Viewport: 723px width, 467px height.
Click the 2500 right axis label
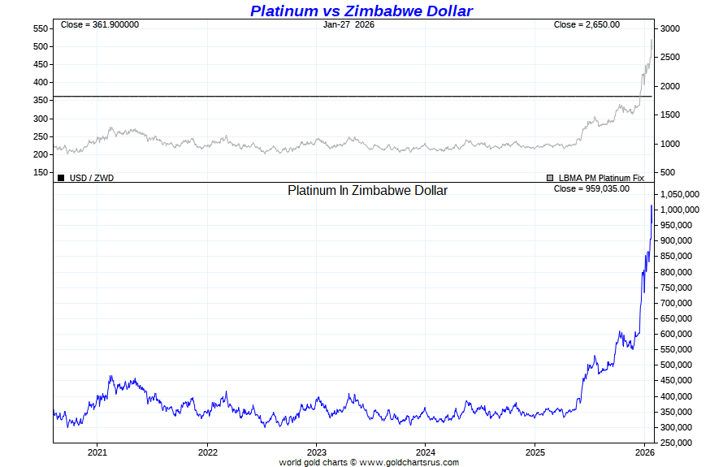(670, 57)
